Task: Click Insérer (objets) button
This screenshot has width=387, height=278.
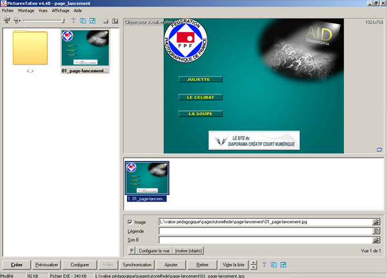Action: tap(188, 251)
